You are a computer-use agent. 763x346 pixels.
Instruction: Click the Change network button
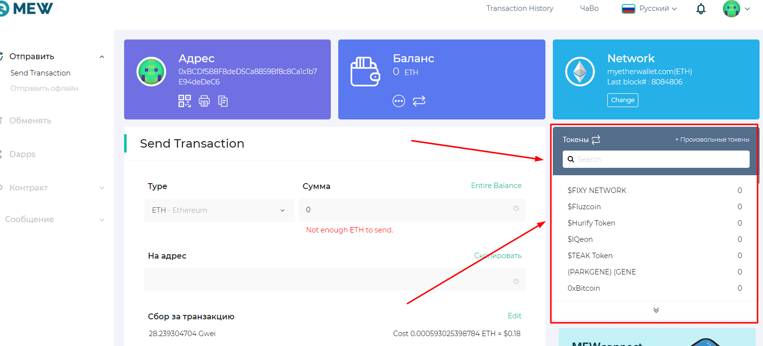point(623,100)
